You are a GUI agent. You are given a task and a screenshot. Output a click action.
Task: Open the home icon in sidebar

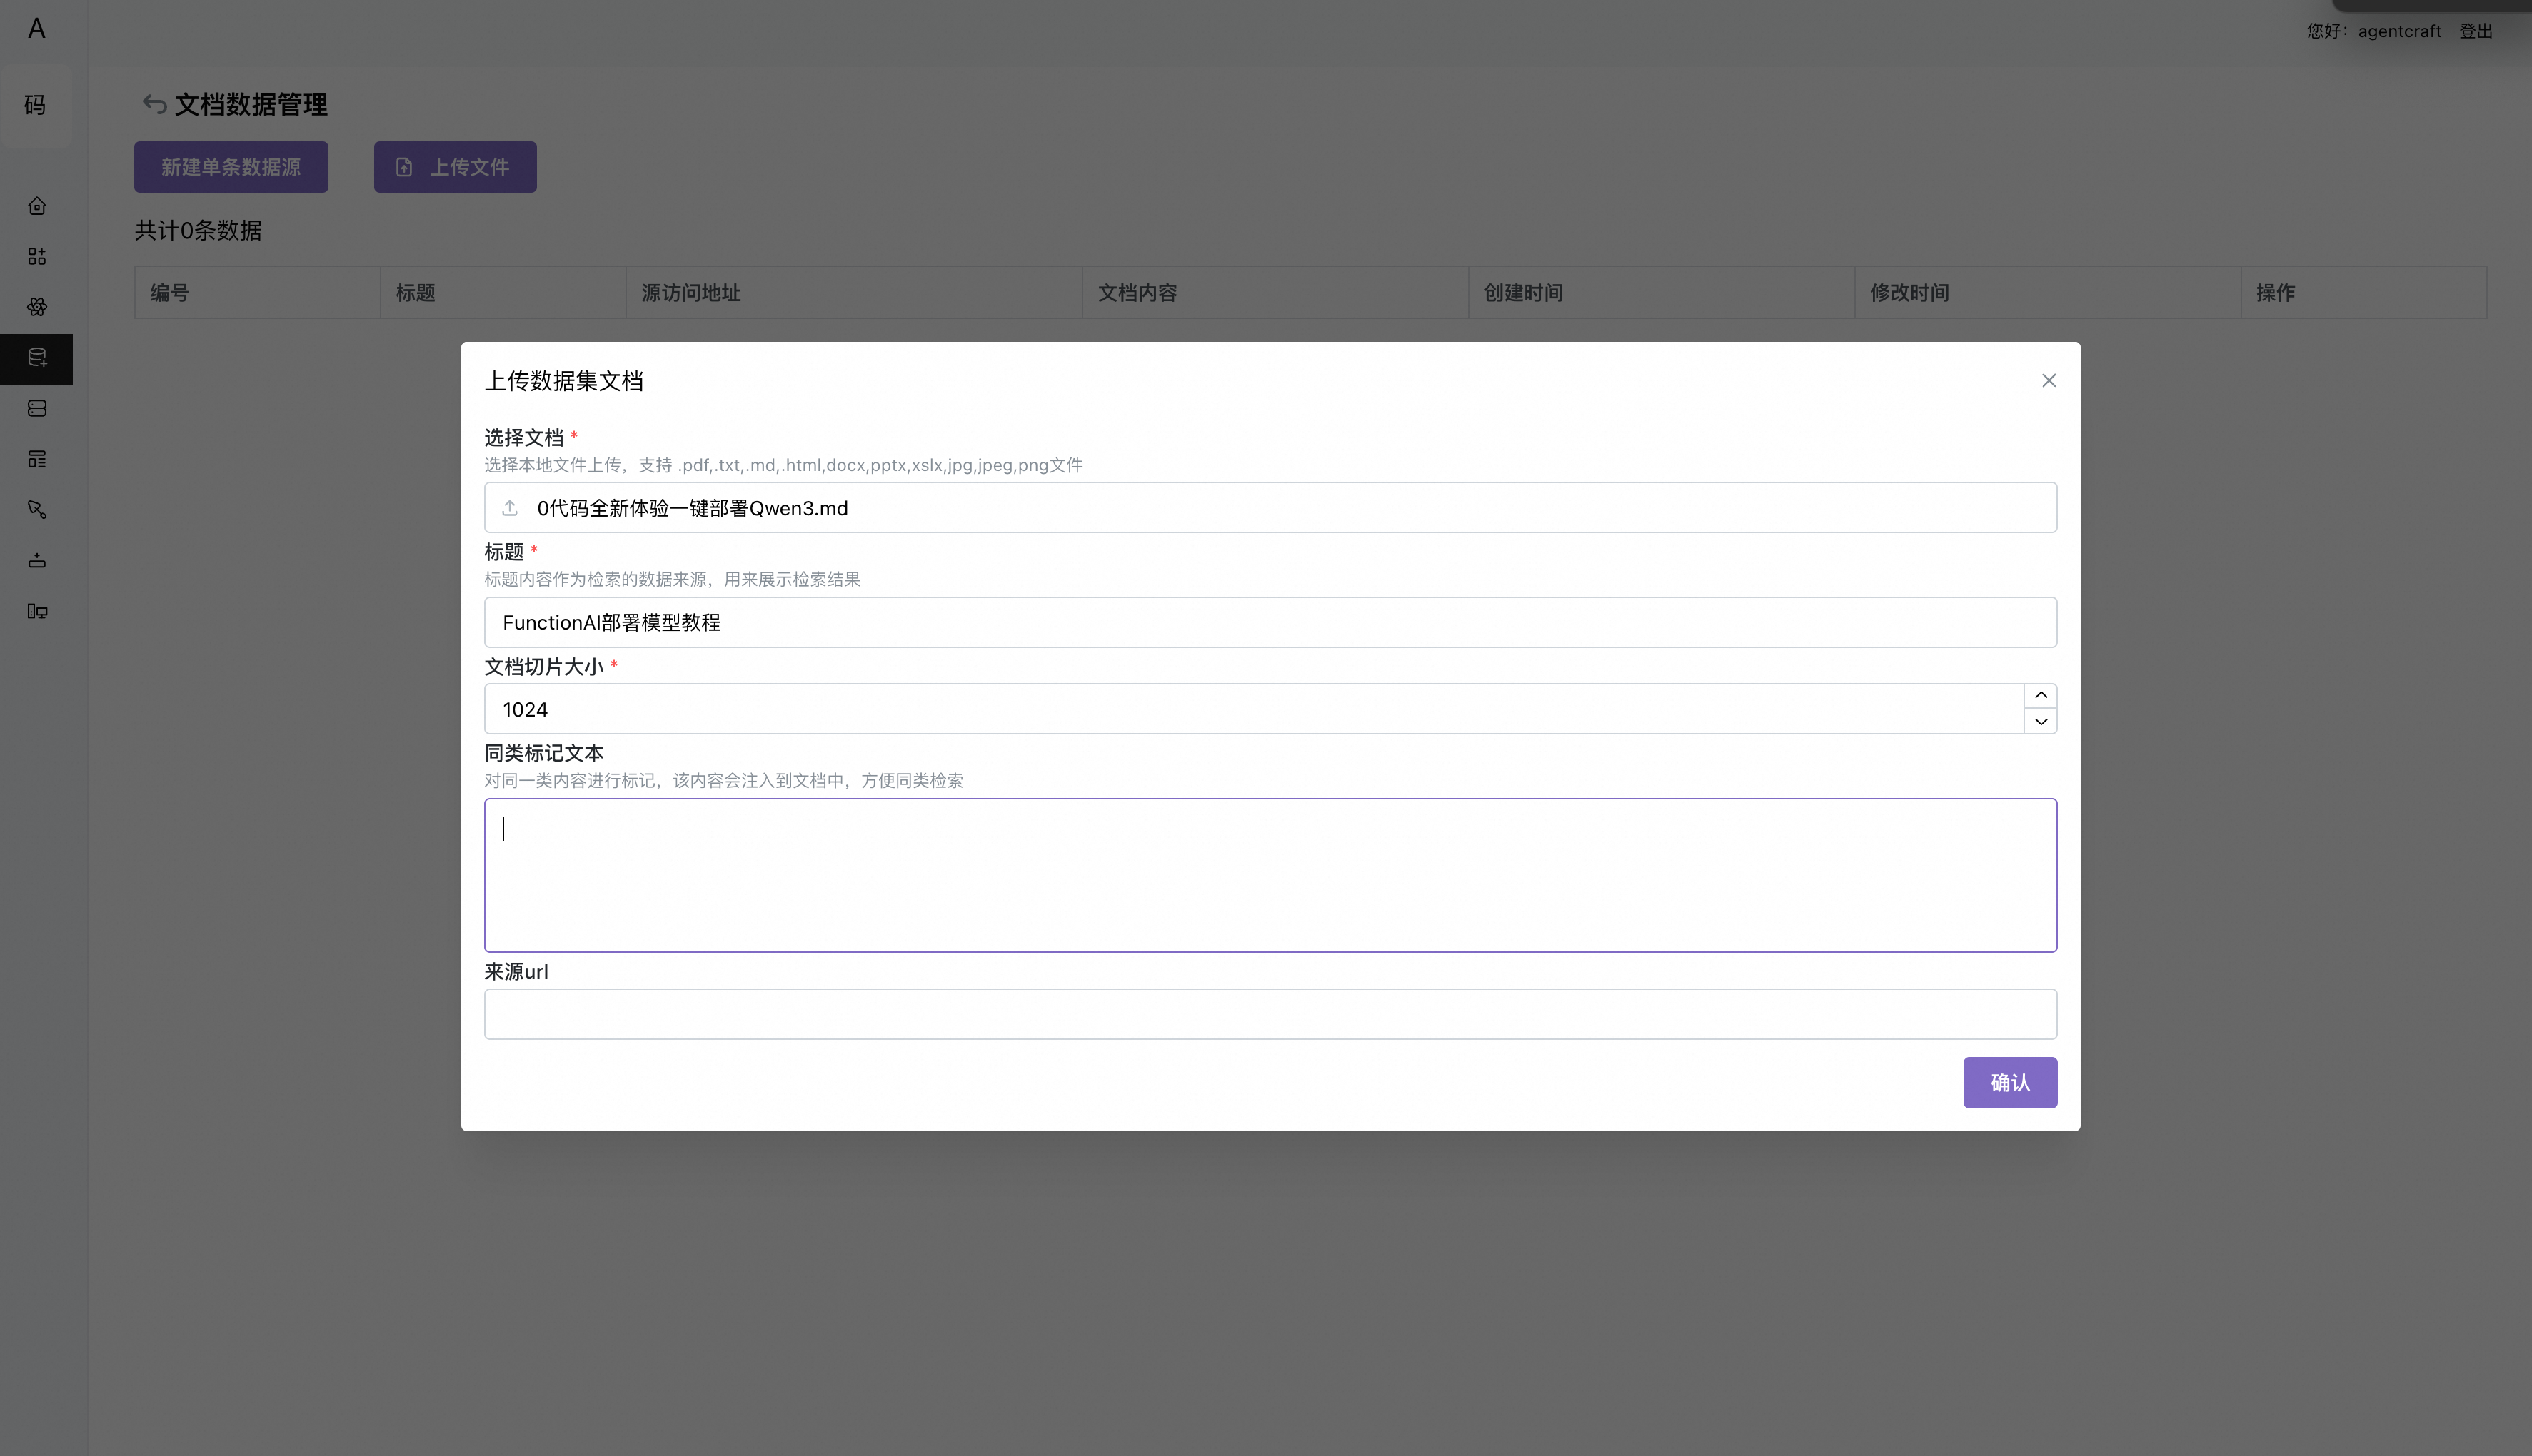[x=37, y=206]
